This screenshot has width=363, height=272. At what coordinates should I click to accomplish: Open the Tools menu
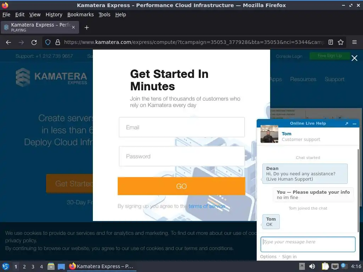tap(105, 15)
